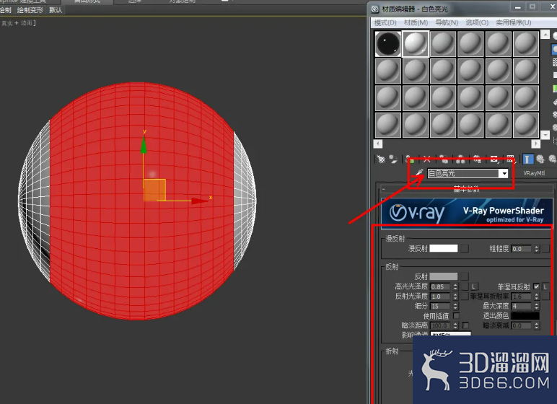Open the 实用程序(U) menu
Screen dimensions: 557x404
[x=514, y=22]
